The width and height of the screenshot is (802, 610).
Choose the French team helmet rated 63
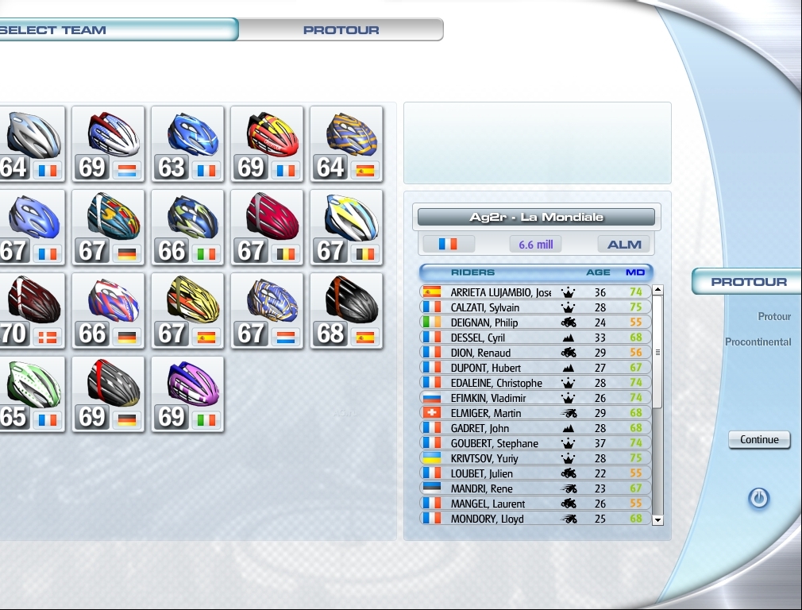click(x=187, y=144)
